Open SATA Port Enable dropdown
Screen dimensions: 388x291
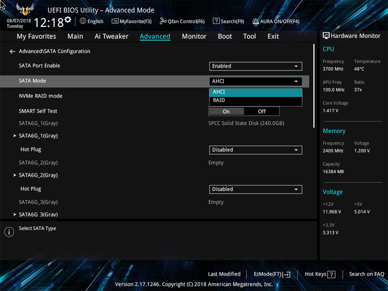[x=255, y=66]
